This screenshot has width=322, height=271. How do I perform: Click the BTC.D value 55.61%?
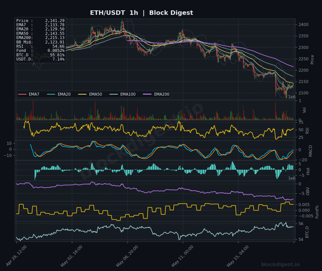pyautogui.click(x=57, y=55)
